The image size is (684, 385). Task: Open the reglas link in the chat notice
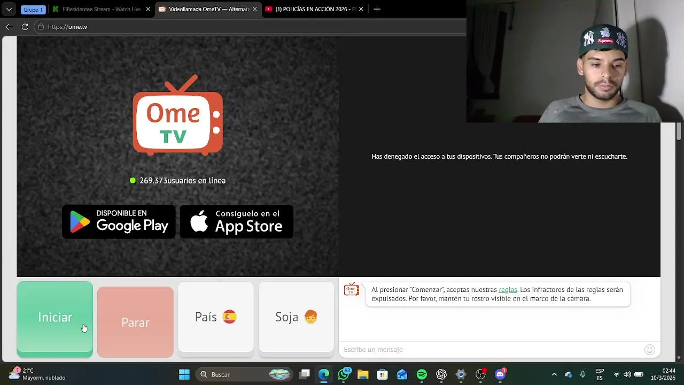click(508, 290)
